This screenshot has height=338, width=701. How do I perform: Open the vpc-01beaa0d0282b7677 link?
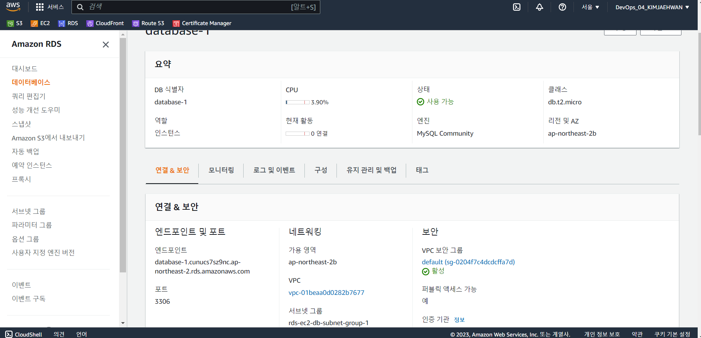326,293
